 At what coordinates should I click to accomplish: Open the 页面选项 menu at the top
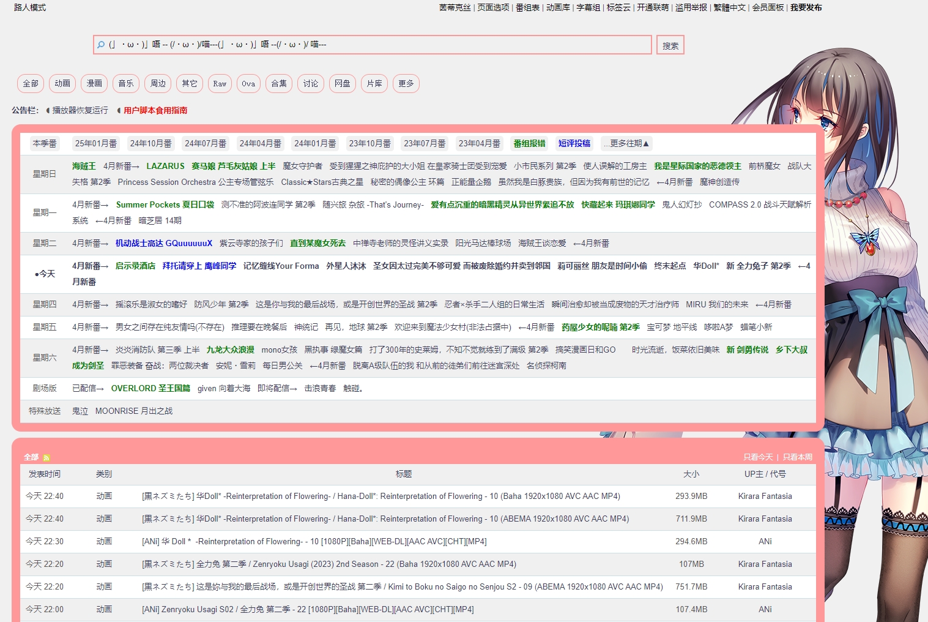coord(493,7)
